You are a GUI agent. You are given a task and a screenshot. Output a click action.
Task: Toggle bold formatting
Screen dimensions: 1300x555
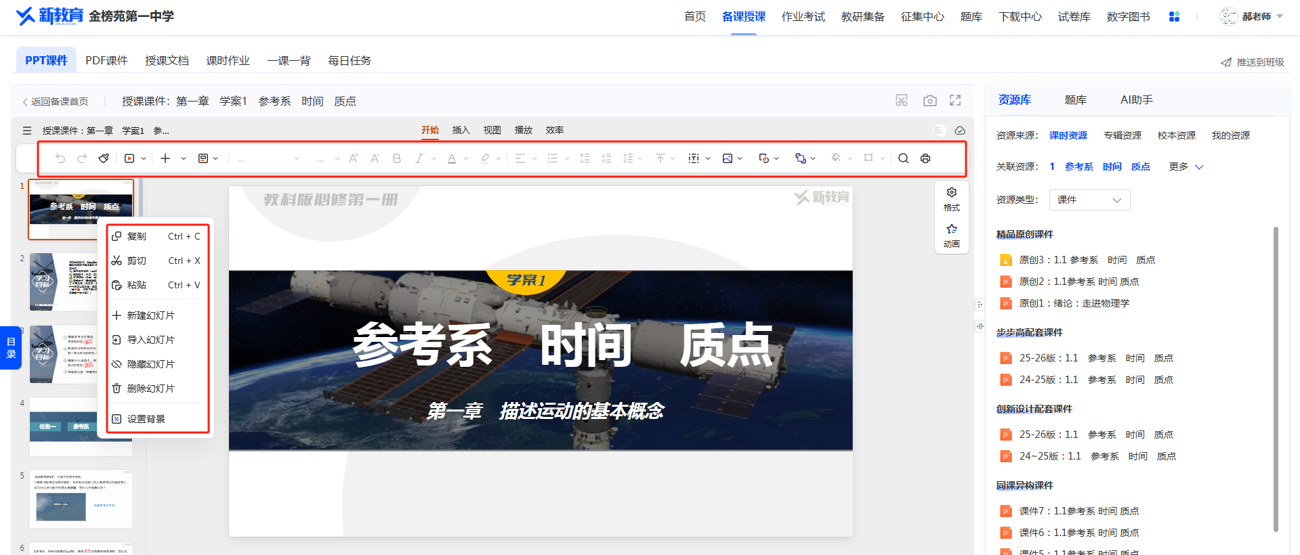(397, 158)
